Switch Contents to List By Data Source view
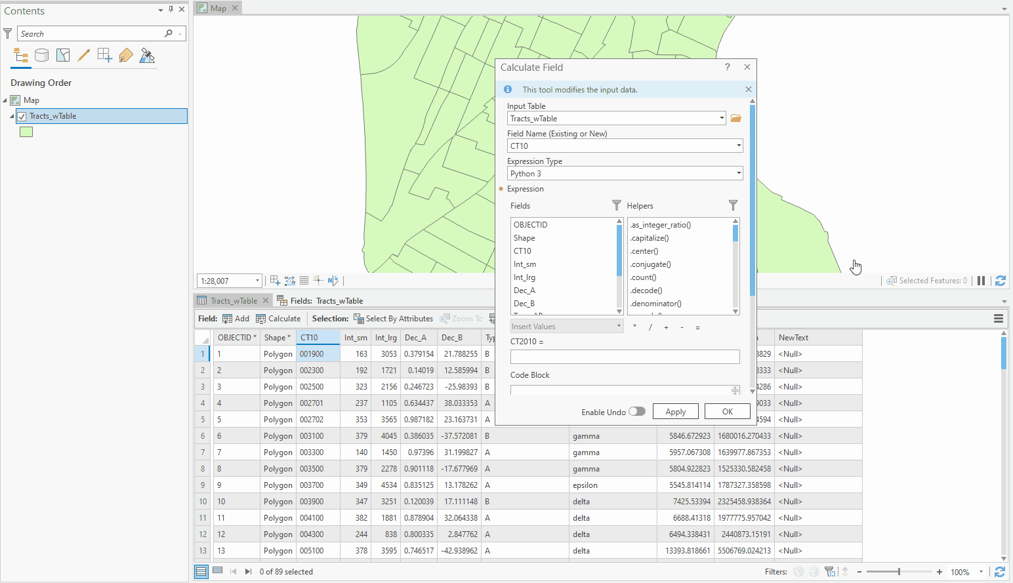The image size is (1013, 583). click(x=41, y=55)
